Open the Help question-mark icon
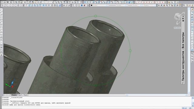 (x=81, y=2)
